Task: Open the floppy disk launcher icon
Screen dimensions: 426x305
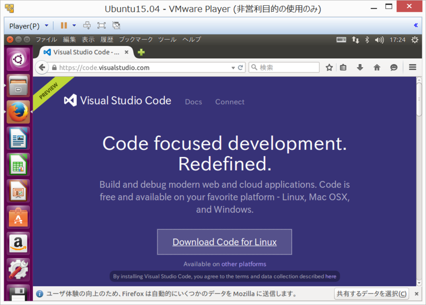Action: 18,293
